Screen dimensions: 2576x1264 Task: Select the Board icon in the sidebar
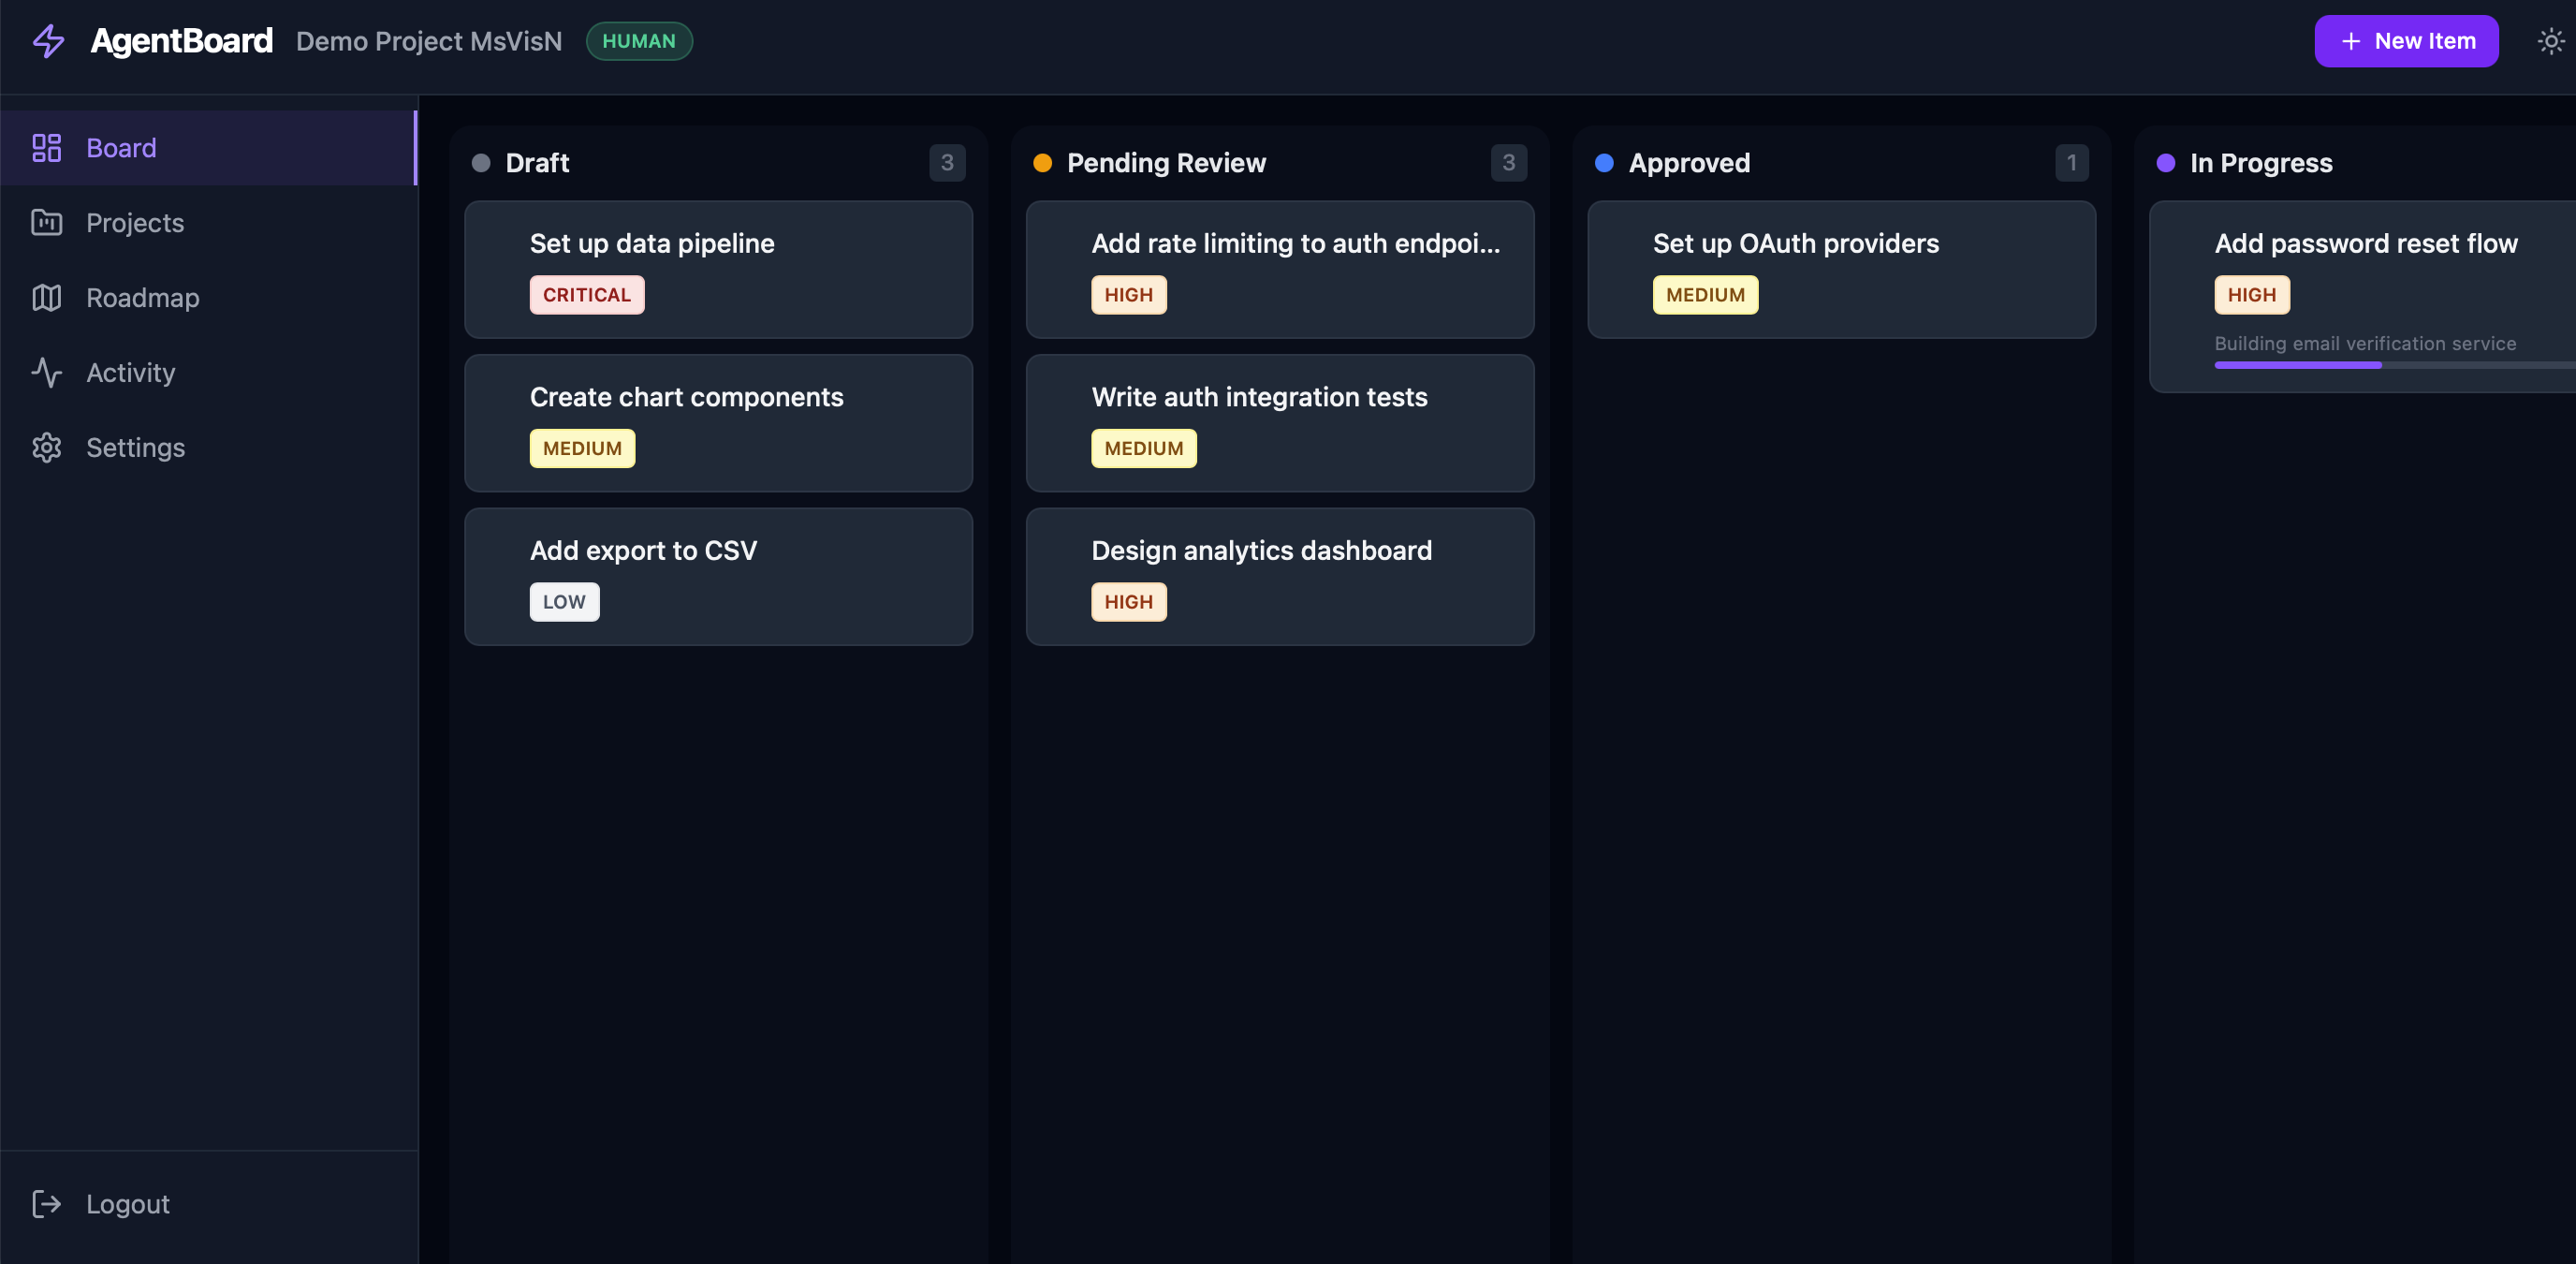pyautogui.click(x=46, y=147)
